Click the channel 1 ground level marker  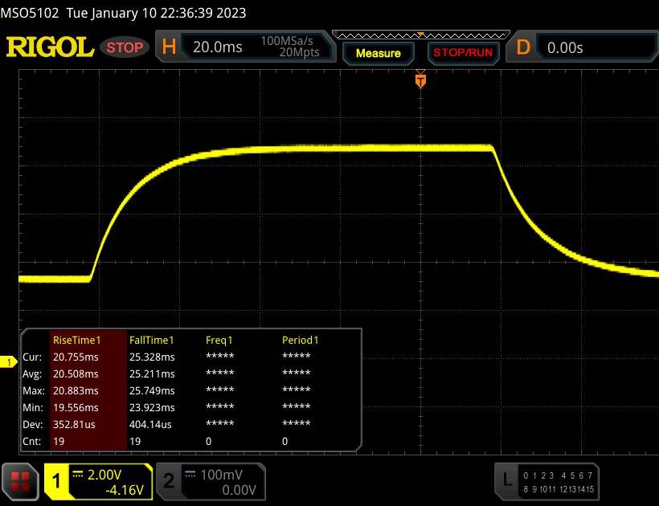8,362
